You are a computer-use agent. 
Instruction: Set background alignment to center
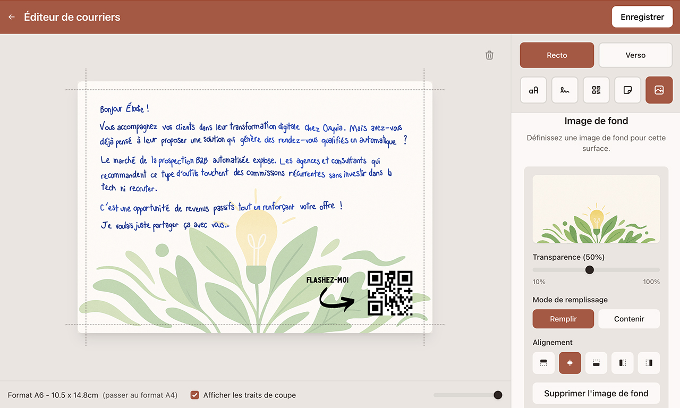(x=570, y=363)
